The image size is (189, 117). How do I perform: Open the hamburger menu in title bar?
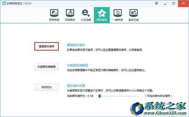click(157, 3)
